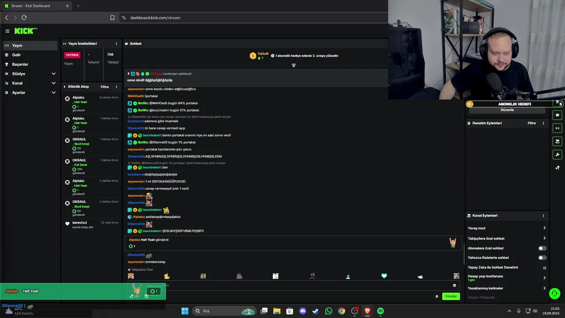
Task: Open the Windows Start menu
Action: click(185, 311)
